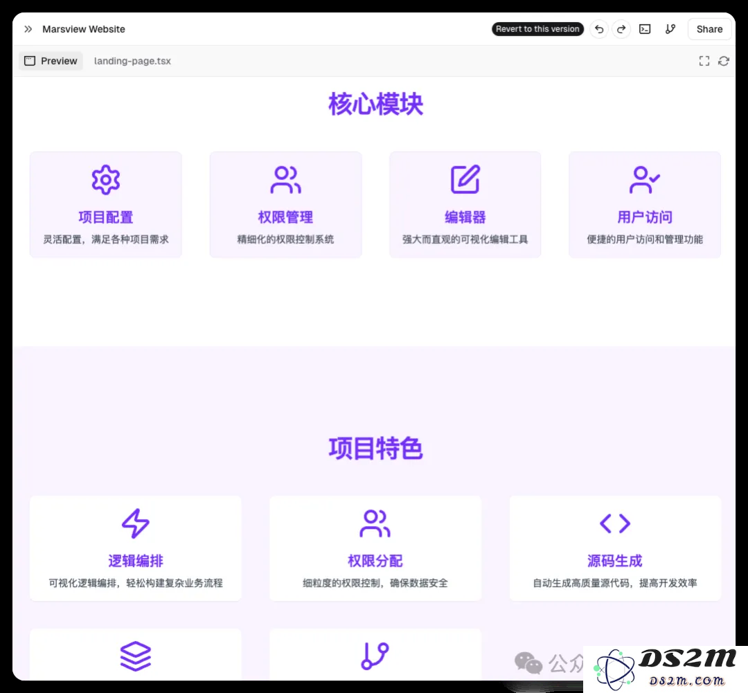The width and height of the screenshot is (748, 693).
Task: Click the edit pencil icon on 编辑器 card
Action: coord(465,179)
